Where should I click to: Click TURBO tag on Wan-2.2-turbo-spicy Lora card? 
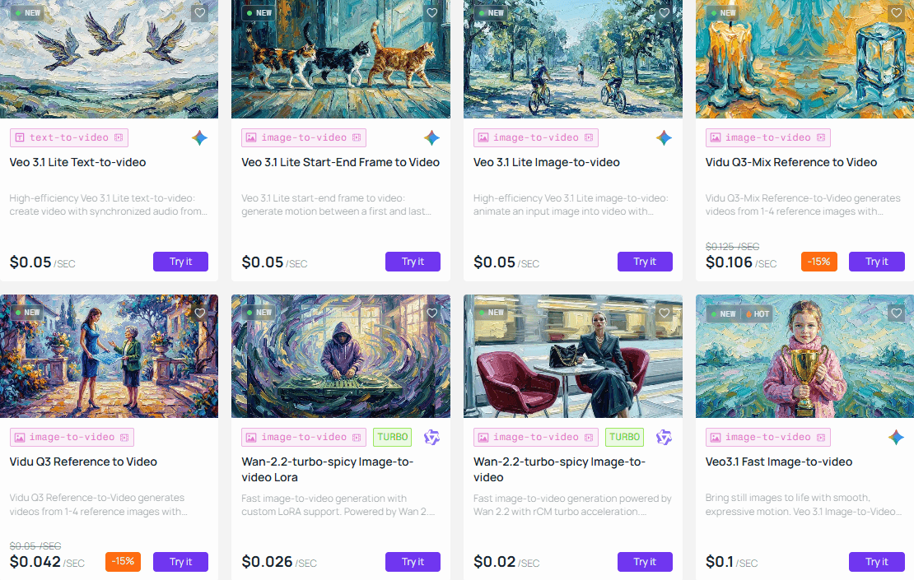(x=392, y=438)
